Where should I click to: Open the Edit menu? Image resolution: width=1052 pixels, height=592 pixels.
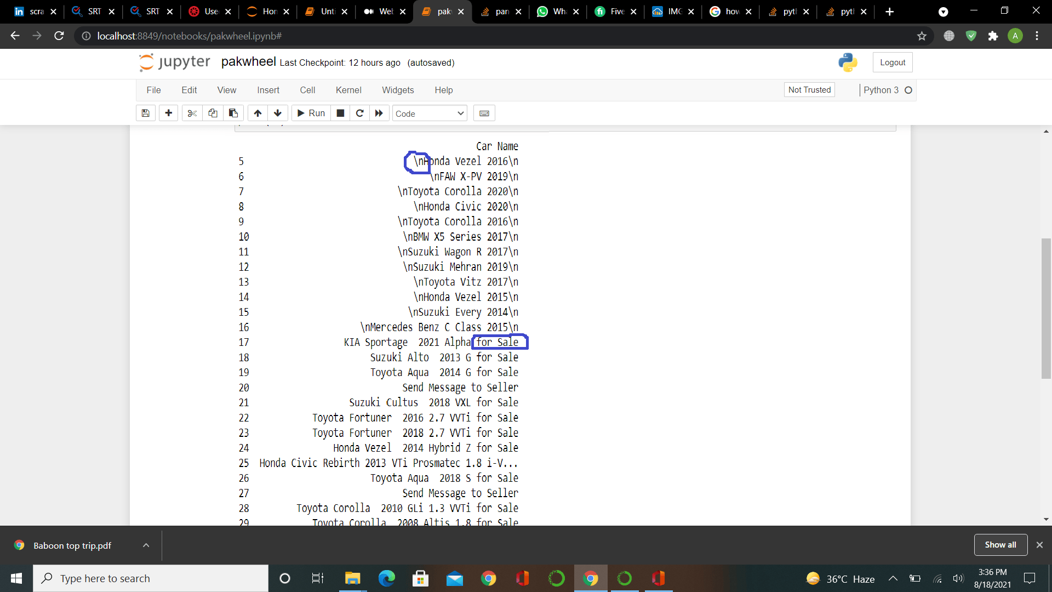(189, 90)
